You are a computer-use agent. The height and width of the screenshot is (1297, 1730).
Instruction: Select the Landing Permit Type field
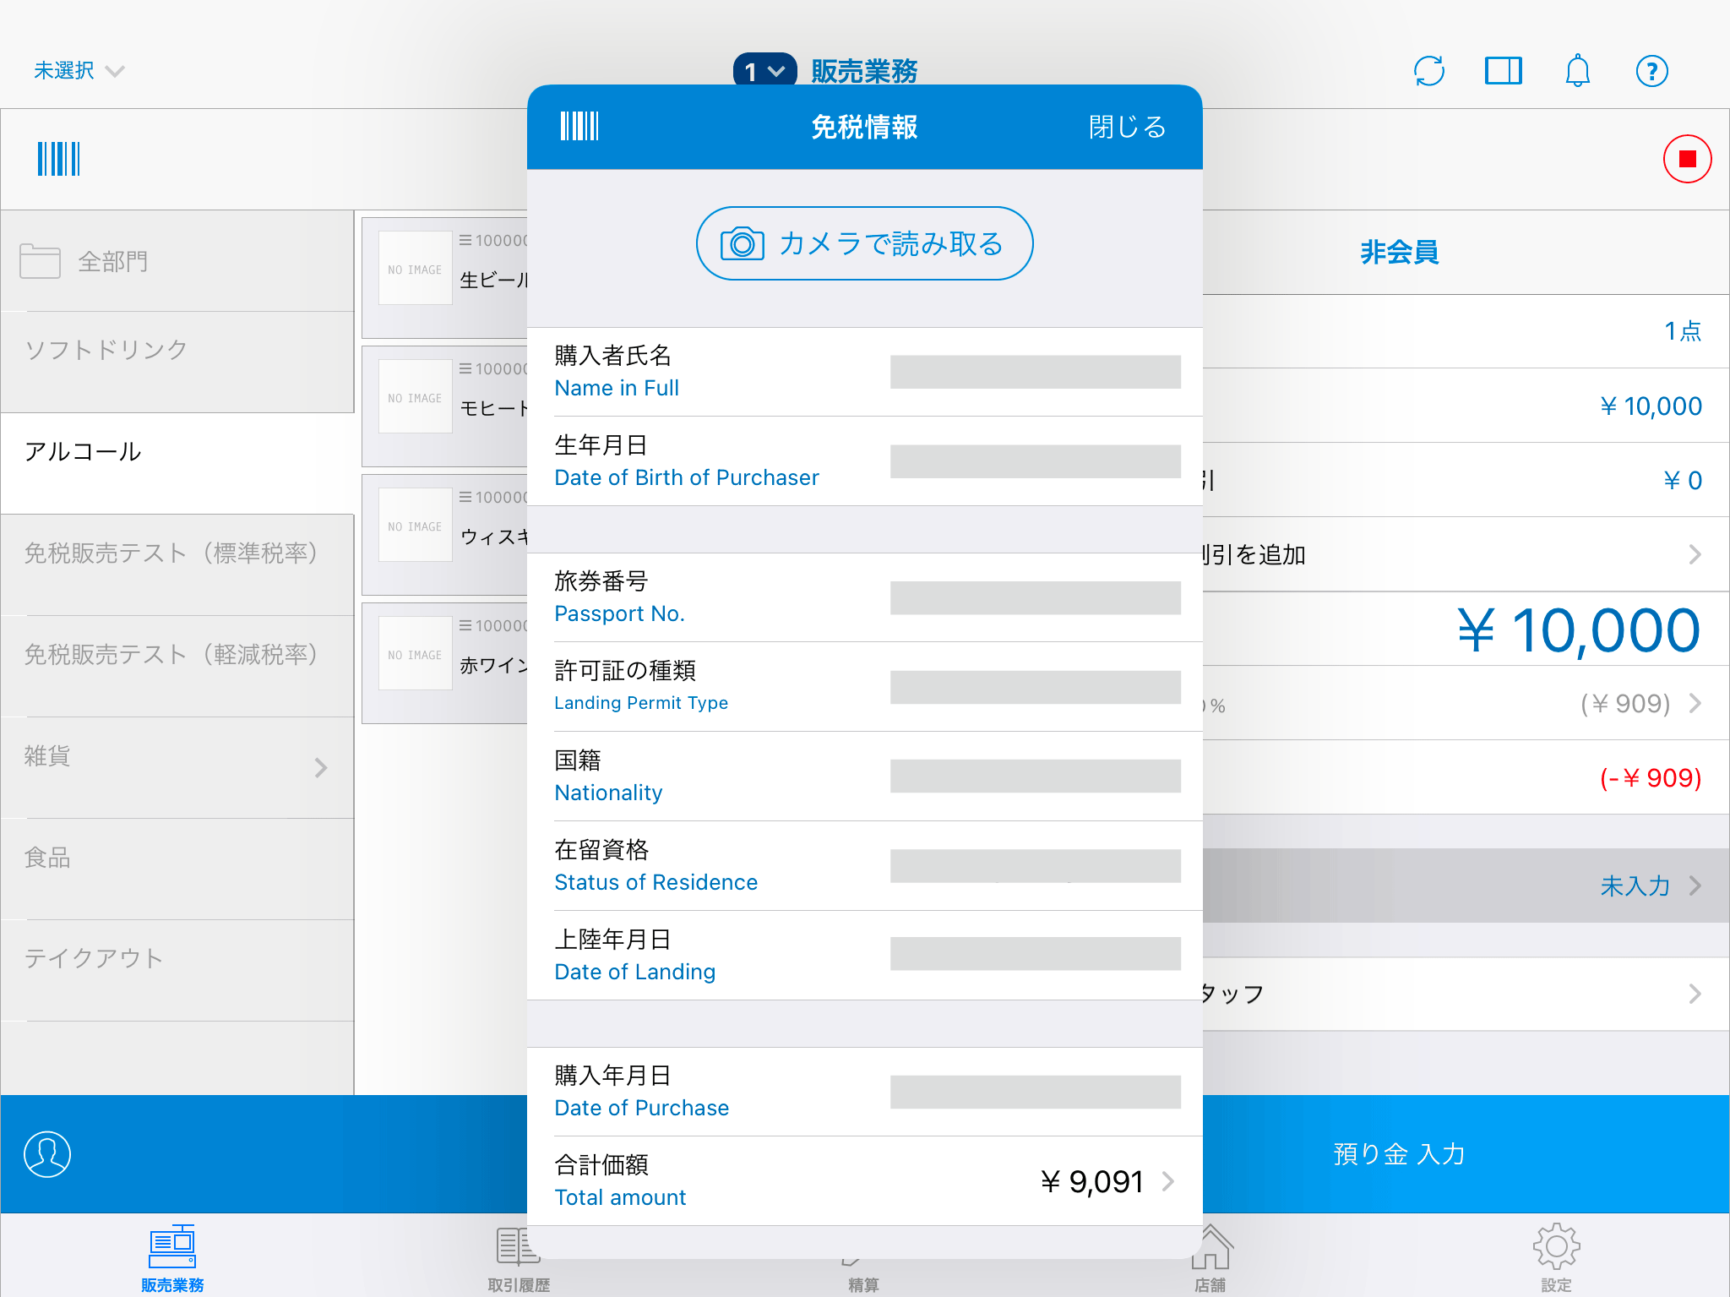[1035, 687]
